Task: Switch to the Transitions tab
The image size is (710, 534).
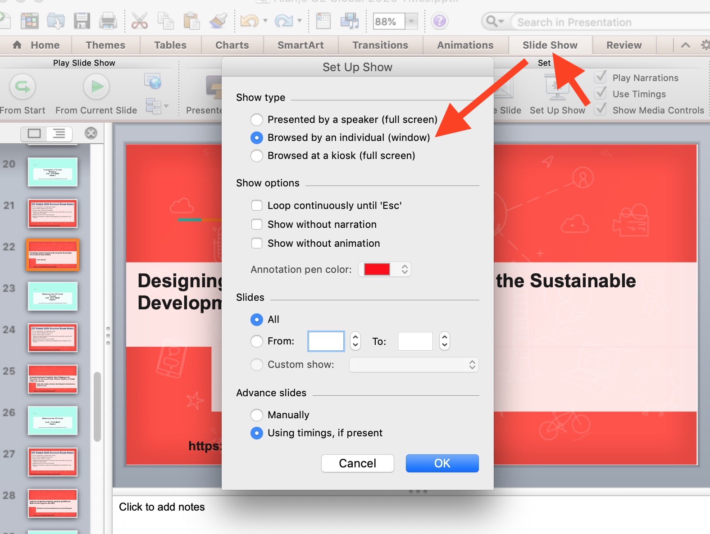Action: click(380, 45)
